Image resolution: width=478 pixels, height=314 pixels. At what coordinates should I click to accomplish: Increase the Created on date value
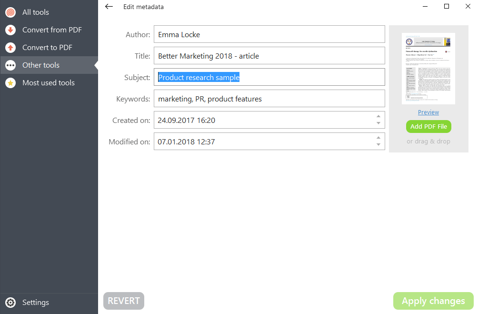(378, 116)
